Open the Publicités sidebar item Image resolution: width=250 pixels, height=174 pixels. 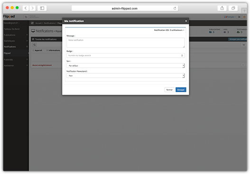point(8,60)
